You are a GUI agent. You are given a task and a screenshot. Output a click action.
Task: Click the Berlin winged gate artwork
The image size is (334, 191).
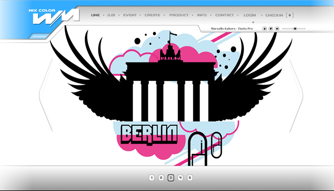(x=171, y=95)
